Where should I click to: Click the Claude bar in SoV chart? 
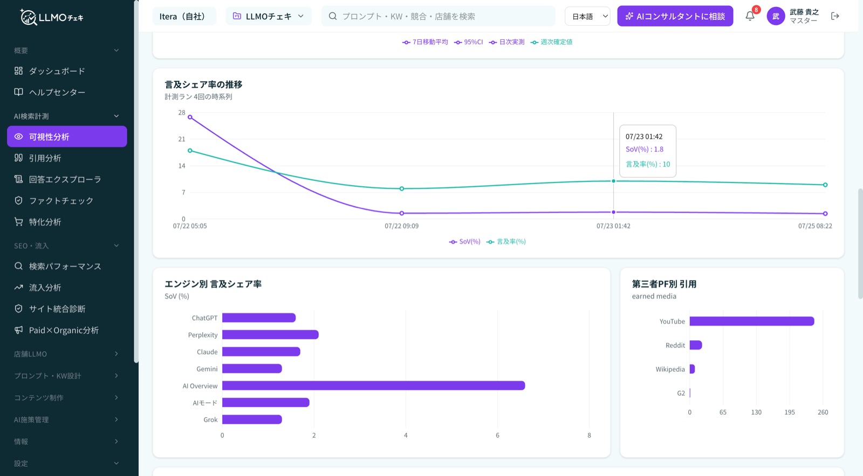(x=261, y=352)
